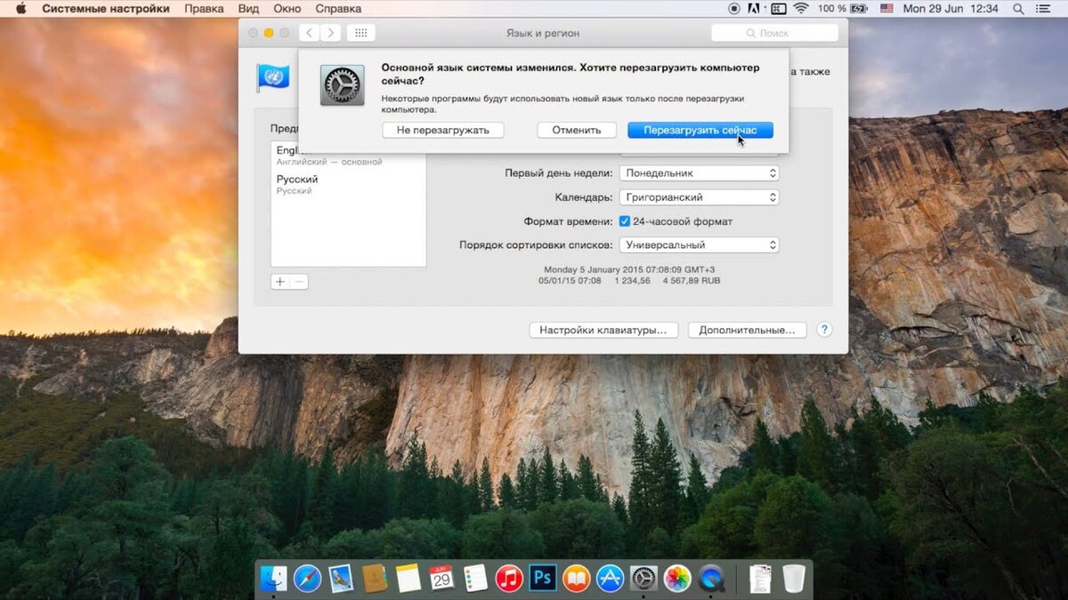The image size is (1068, 600).
Task: Open Порядок сортировки списков dropdown
Action: pyautogui.click(x=700, y=245)
